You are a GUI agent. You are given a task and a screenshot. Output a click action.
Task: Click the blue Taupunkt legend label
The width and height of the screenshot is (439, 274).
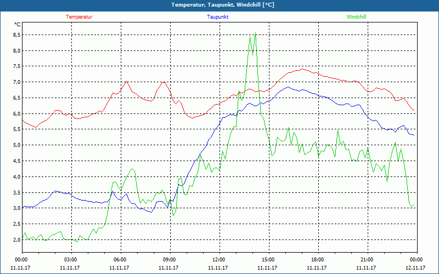pyautogui.click(x=217, y=17)
